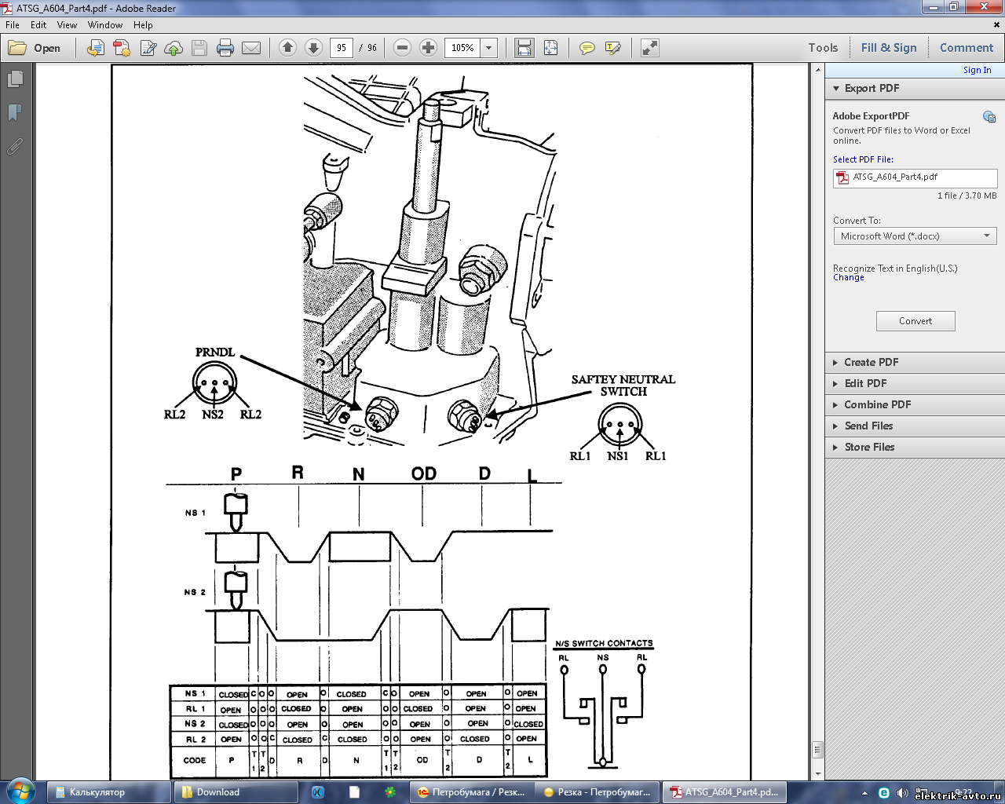Click the green ICQ flower taskbar icon

pos(390,792)
